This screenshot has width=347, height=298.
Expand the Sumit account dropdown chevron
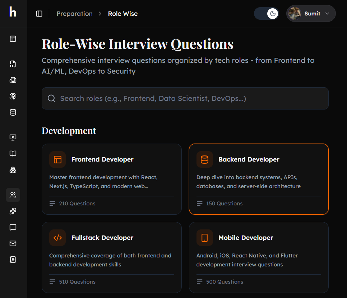pyautogui.click(x=327, y=14)
